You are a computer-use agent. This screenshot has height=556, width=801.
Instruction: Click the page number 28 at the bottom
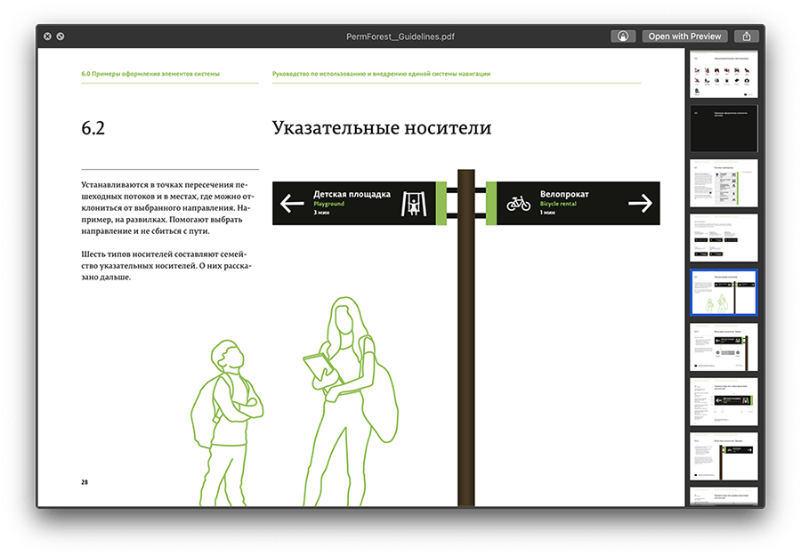tap(85, 482)
